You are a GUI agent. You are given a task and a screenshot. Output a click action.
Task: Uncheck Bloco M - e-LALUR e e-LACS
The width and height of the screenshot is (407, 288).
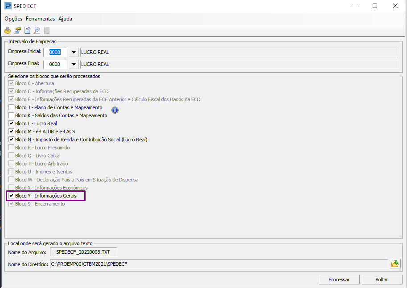pyautogui.click(x=12, y=132)
